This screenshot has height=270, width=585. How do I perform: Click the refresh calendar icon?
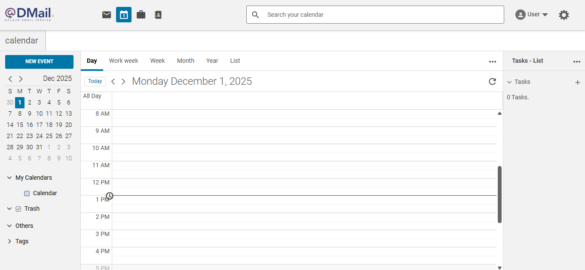click(x=493, y=81)
